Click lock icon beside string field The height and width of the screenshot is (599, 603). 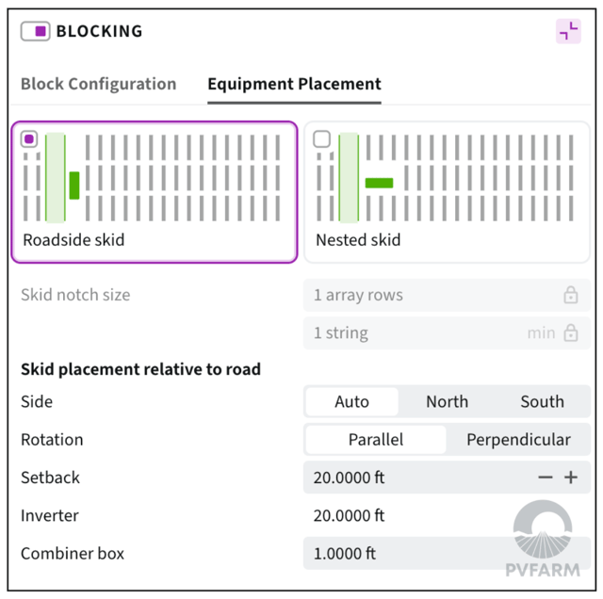click(x=570, y=333)
